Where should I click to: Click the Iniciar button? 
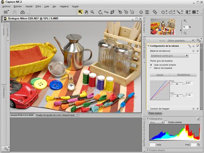[x=160, y=75]
